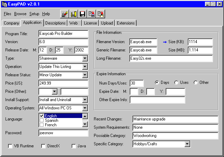
Task: Click the Expire Date year field
Action: (175, 91)
